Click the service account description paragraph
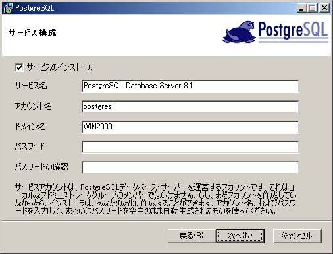 click(155, 199)
